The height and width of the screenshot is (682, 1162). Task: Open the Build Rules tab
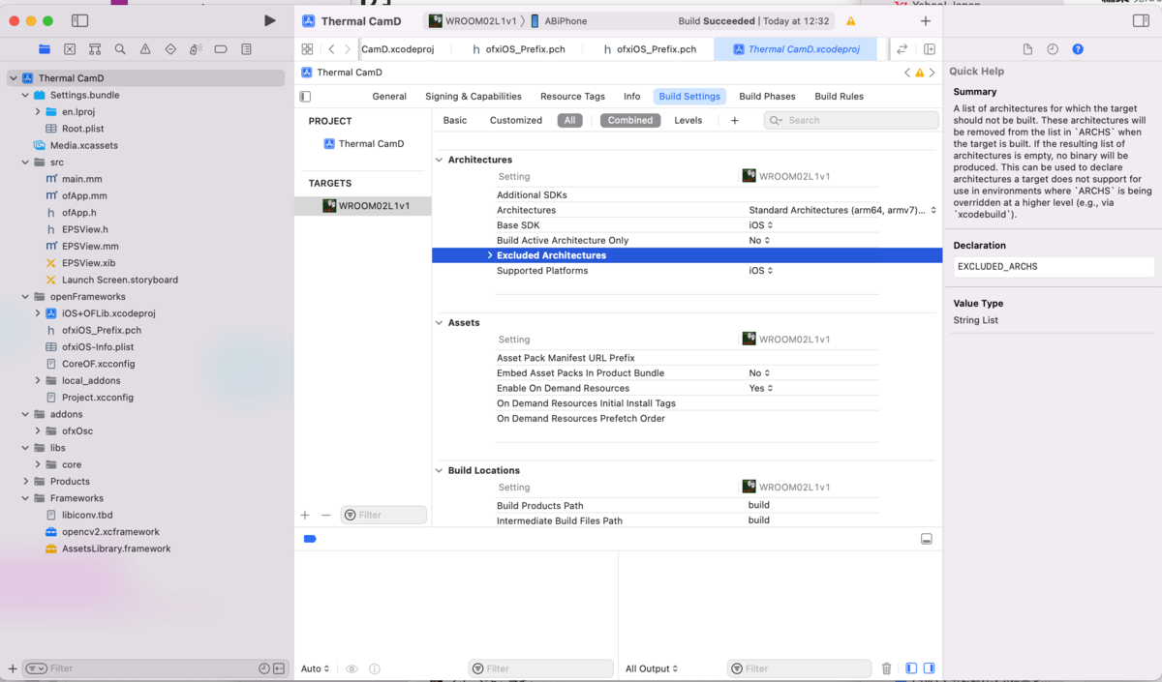click(839, 97)
